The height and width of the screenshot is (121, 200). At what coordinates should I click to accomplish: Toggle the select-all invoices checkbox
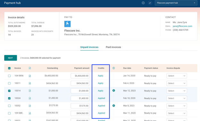click(9, 68)
